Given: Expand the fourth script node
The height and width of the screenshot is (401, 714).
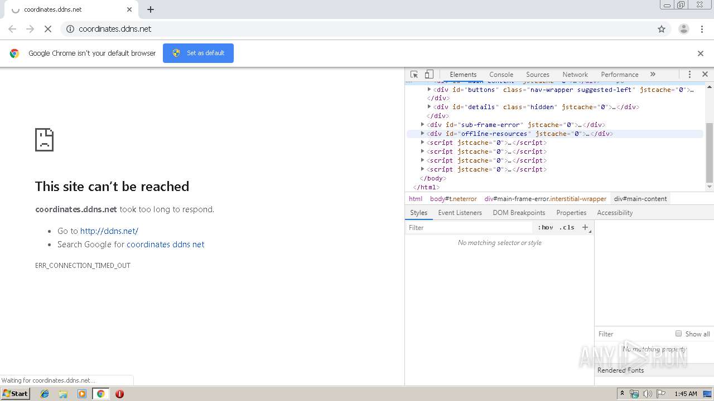Looking at the screenshot, I should pos(422,169).
